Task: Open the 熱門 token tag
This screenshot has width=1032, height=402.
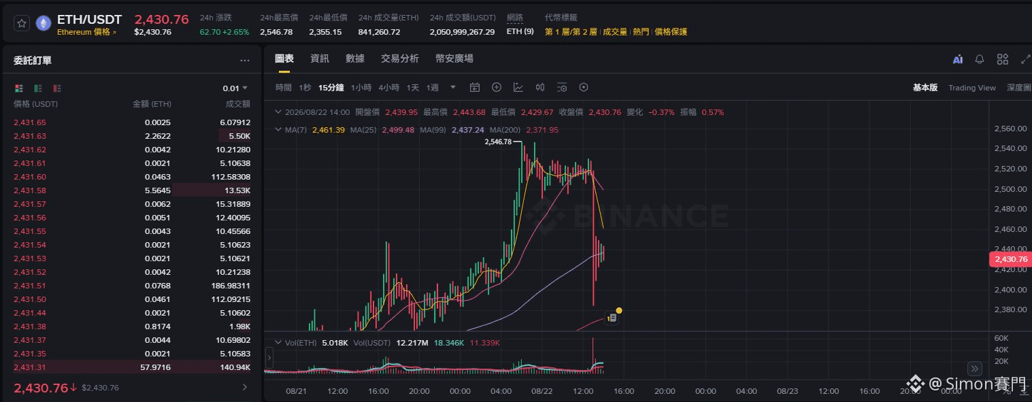Action: click(641, 32)
